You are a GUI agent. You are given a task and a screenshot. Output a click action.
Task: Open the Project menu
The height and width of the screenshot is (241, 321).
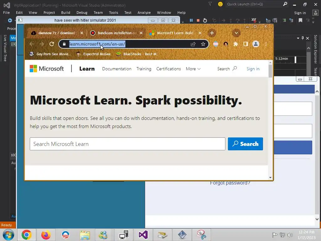pyautogui.click(x=49, y=13)
